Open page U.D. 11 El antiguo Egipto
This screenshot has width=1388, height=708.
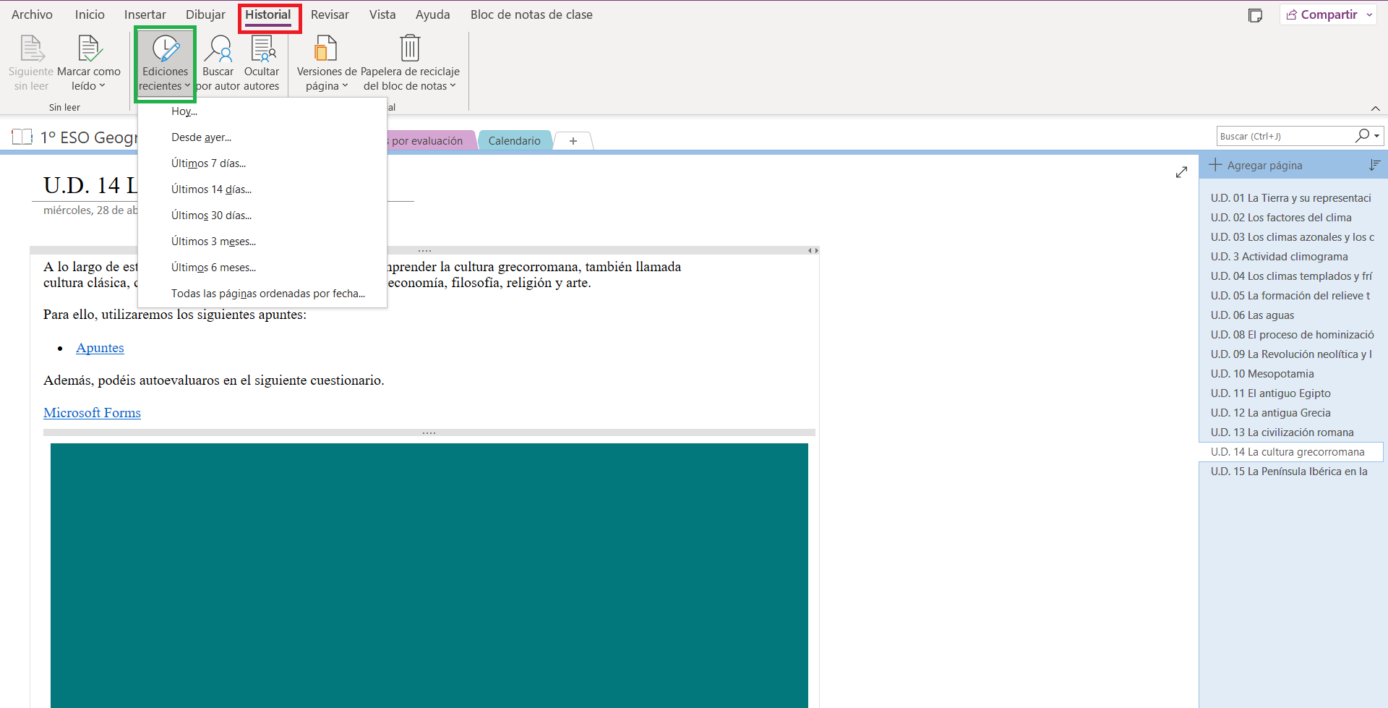(x=1291, y=393)
